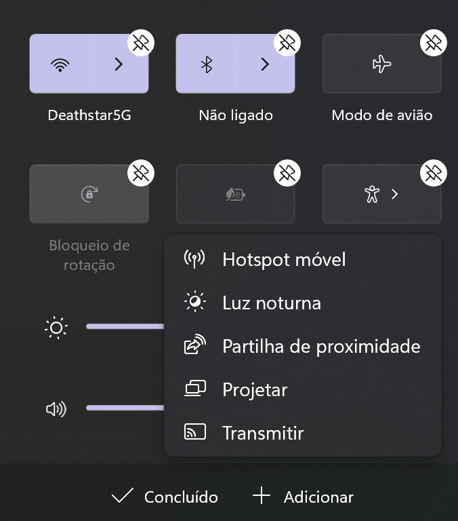Screen dimensions: 458x521
Task: Expand Bluetooth devices list arrow
Action: click(x=266, y=64)
